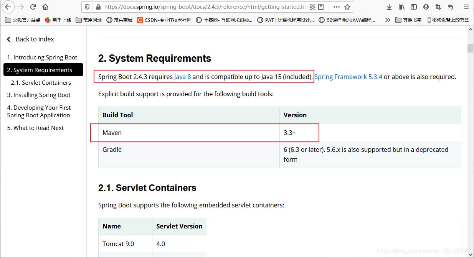The height and width of the screenshot is (258, 474).
Task: Click the undo arrow toolbar icon
Action: coord(451,7)
